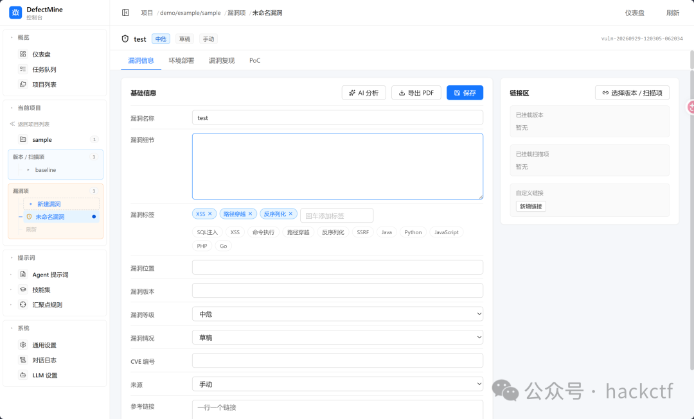The image size is (694, 419).
Task: Toggle the sidebar collapse icon in header
Action: (126, 13)
